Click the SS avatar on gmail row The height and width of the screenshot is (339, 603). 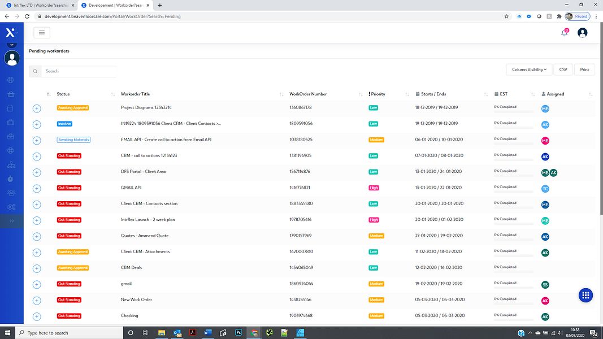[x=545, y=285]
